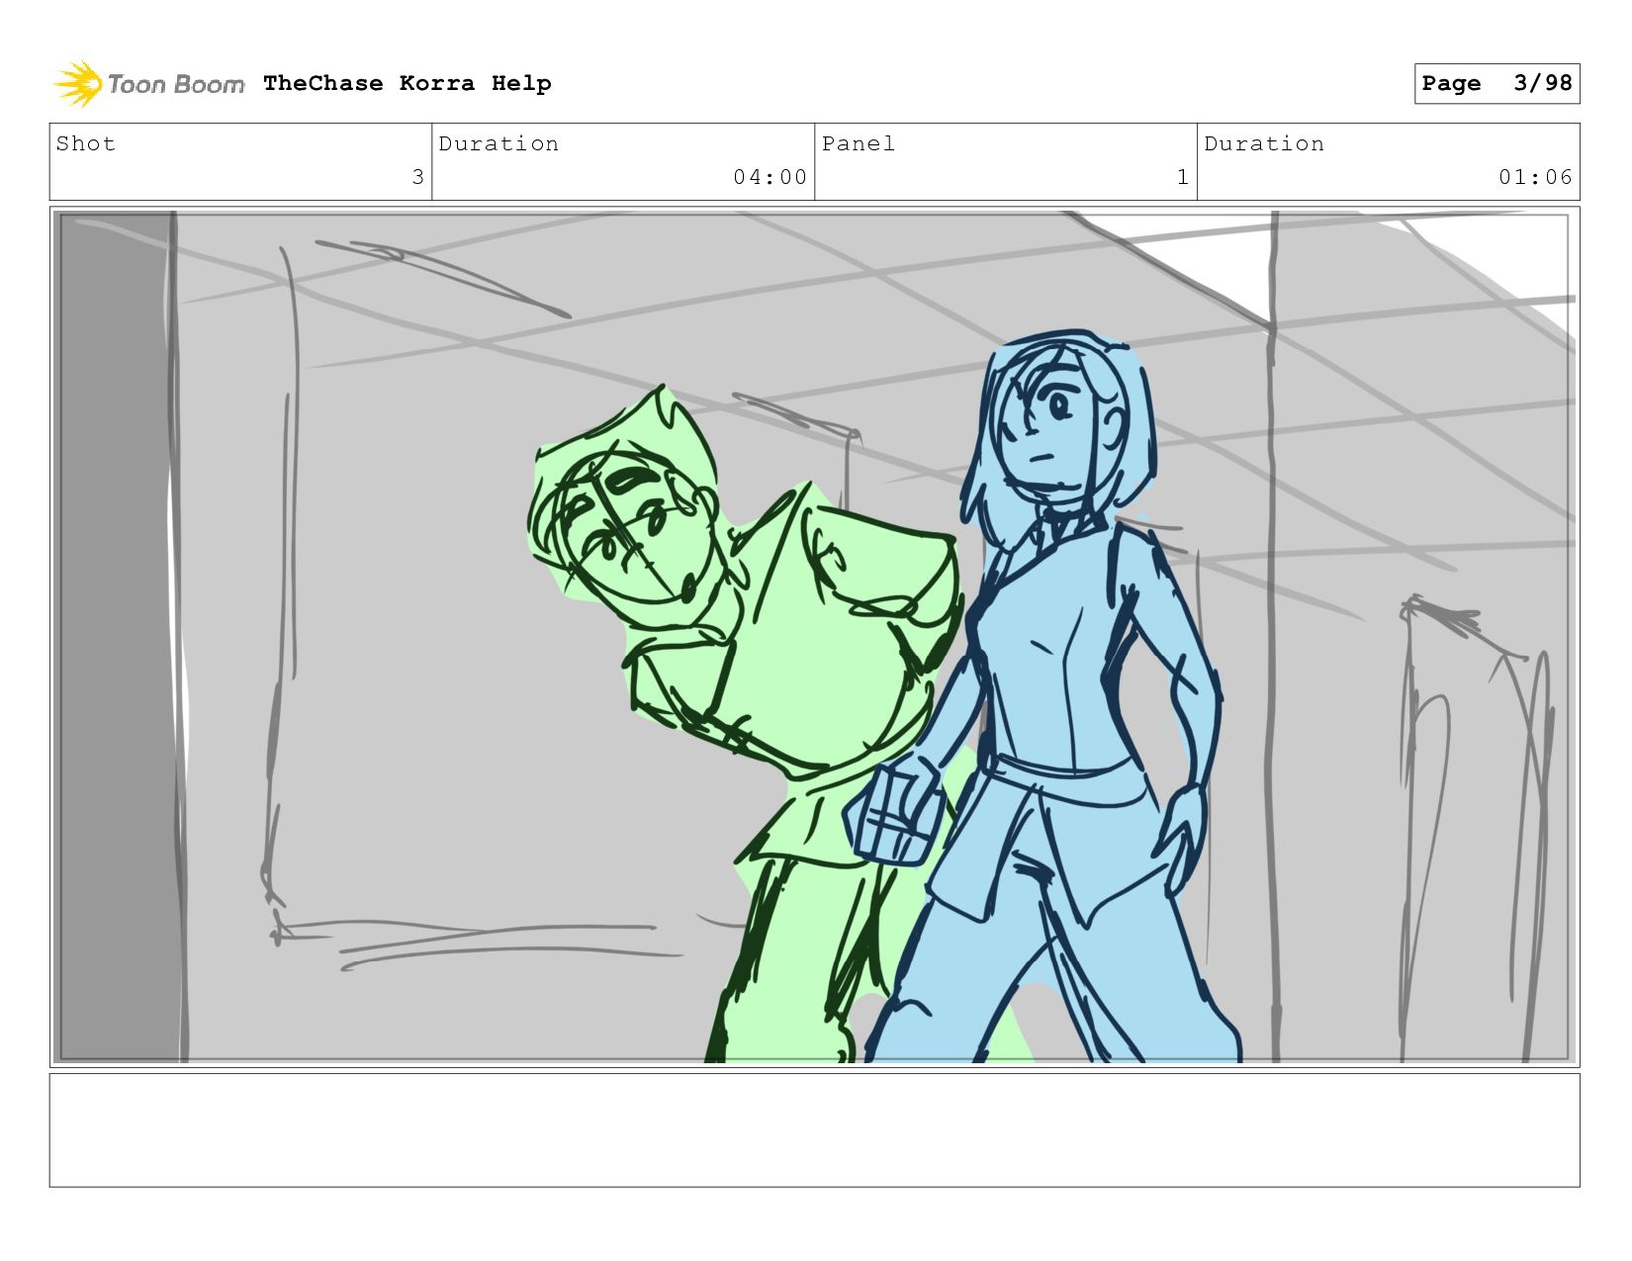Click the empty notes box below the panel
The height and width of the screenshot is (1261, 1632).
pos(814,1130)
